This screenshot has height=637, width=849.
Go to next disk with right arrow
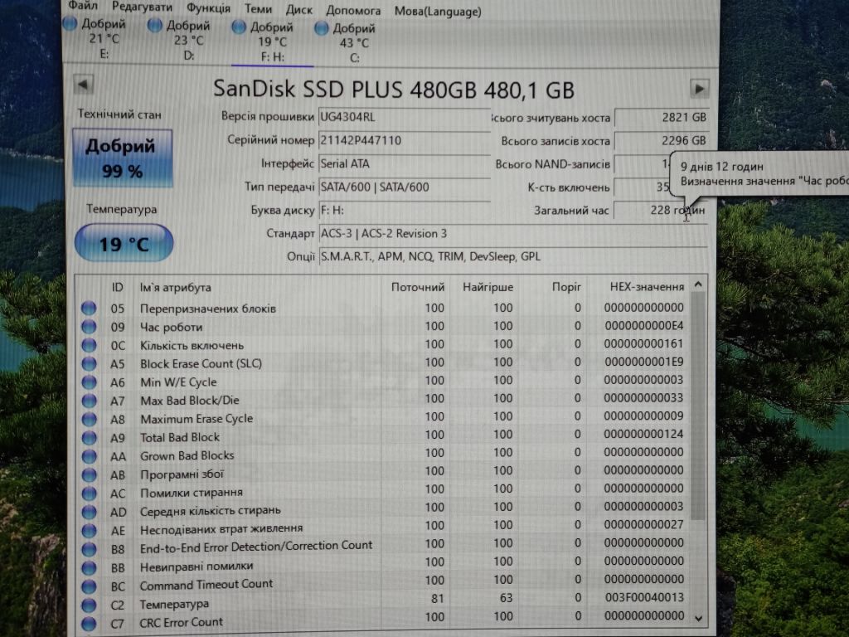[699, 88]
